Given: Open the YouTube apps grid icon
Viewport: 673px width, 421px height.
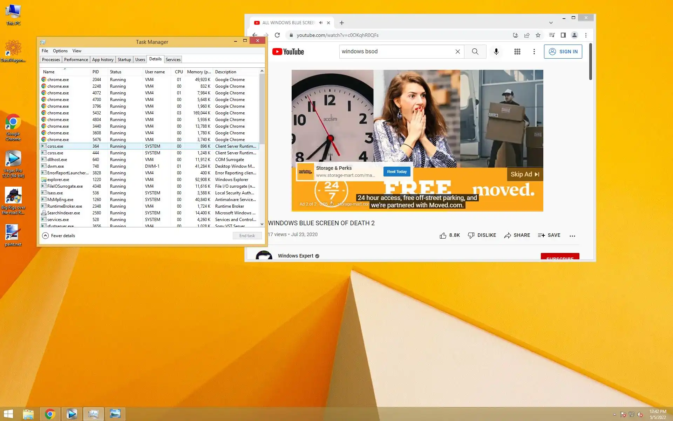Looking at the screenshot, I should (517, 52).
